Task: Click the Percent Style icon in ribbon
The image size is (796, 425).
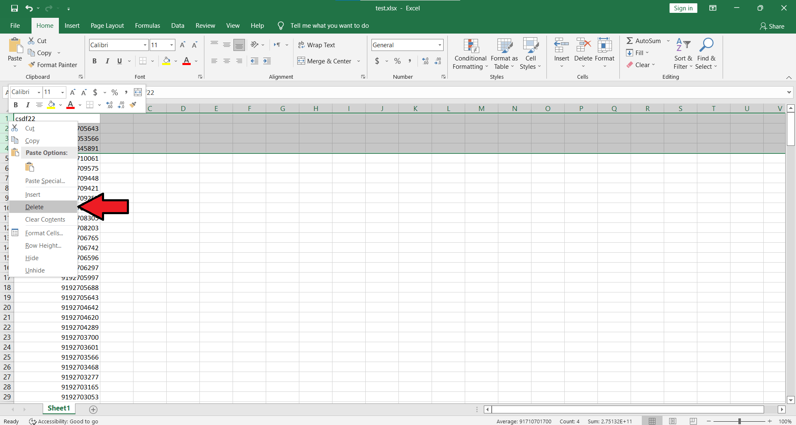Action: 397,61
